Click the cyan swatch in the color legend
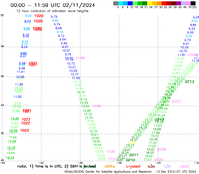Viewport: 199px width, 174px height. point(121,3)
